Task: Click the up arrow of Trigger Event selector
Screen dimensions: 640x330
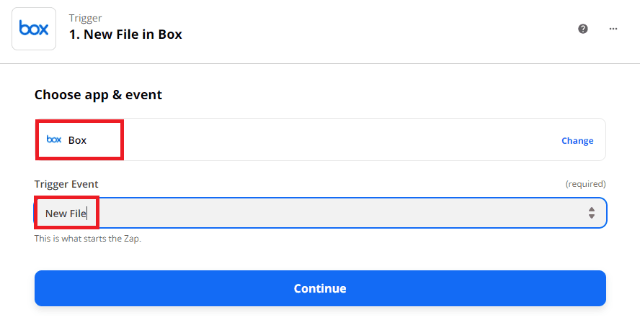Action: click(591, 209)
